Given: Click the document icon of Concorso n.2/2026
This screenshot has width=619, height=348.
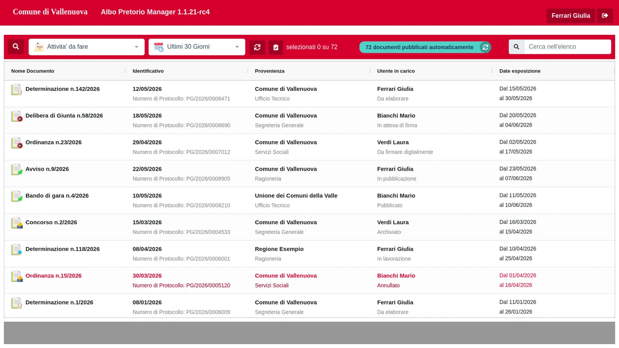Looking at the screenshot, I should pyautogui.click(x=17, y=223).
